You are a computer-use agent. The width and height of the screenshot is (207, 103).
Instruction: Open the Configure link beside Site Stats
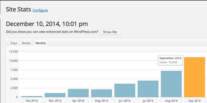(x=40, y=10)
